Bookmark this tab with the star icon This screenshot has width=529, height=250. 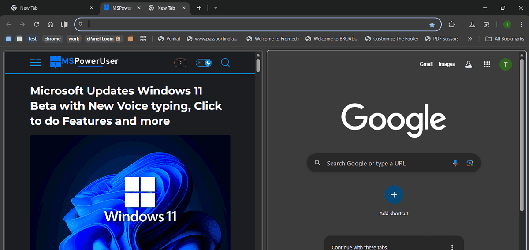coord(432,25)
